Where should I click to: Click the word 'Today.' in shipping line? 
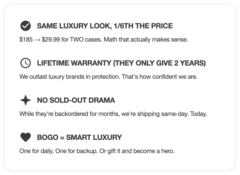[x=199, y=114]
